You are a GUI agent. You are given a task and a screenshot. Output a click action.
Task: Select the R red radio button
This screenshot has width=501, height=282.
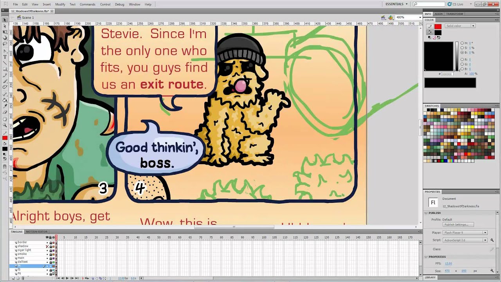click(462, 60)
